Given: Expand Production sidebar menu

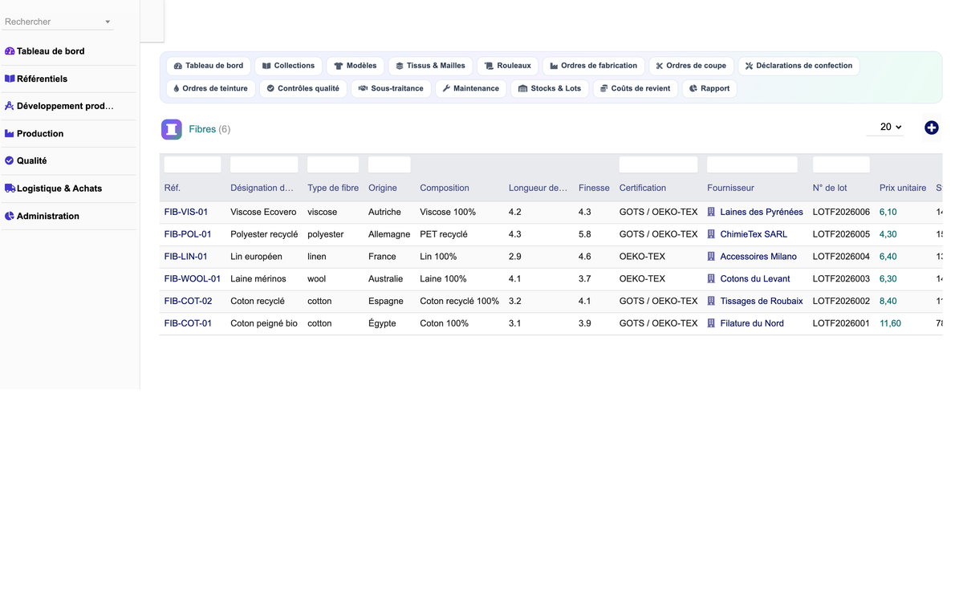Looking at the screenshot, I should tap(69, 133).
